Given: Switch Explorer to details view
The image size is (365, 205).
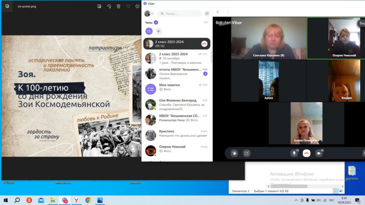Looking at the screenshot, I should 335,191.
